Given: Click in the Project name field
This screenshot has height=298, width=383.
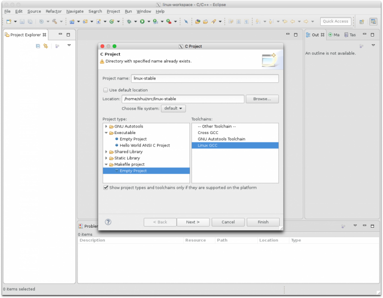Looking at the screenshot, I should (204, 78).
